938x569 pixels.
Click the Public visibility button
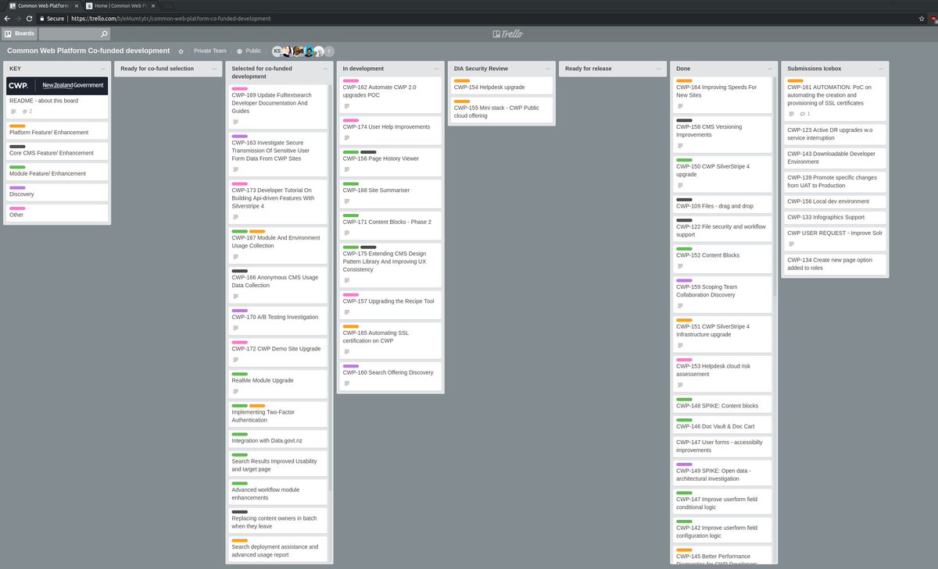[249, 51]
